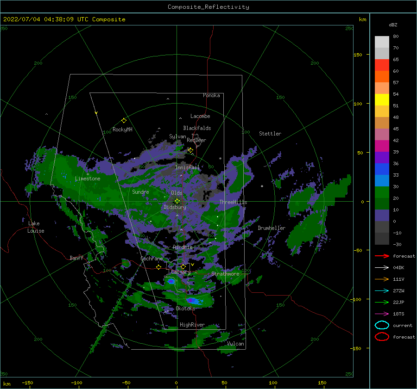
Task: Select the white top swatch in dBZ legend
Action: [x=382, y=42]
